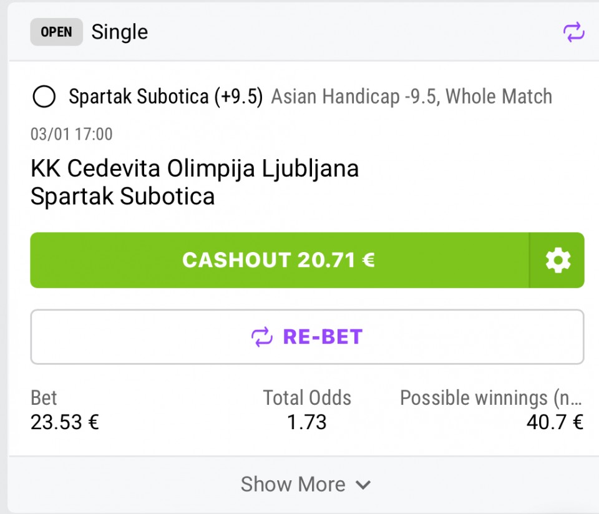Click the match date 03/01 17:00
Screen dimensions: 599x514
[71, 133]
